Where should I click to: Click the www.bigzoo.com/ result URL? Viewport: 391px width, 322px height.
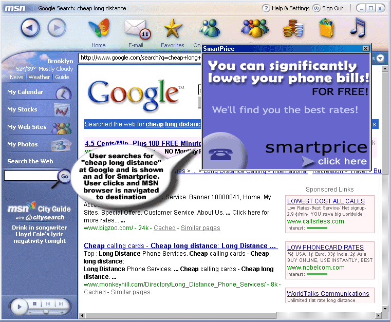[108, 228]
